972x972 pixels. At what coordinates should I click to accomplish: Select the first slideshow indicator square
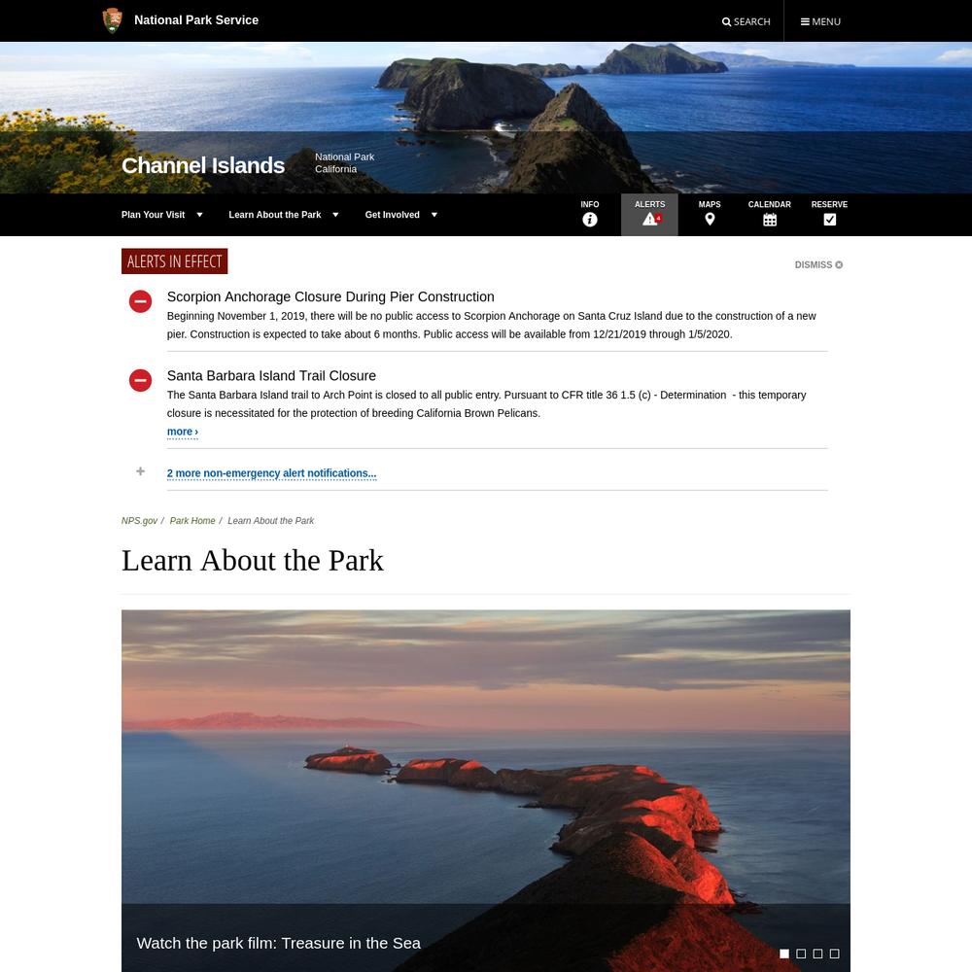coord(784,954)
